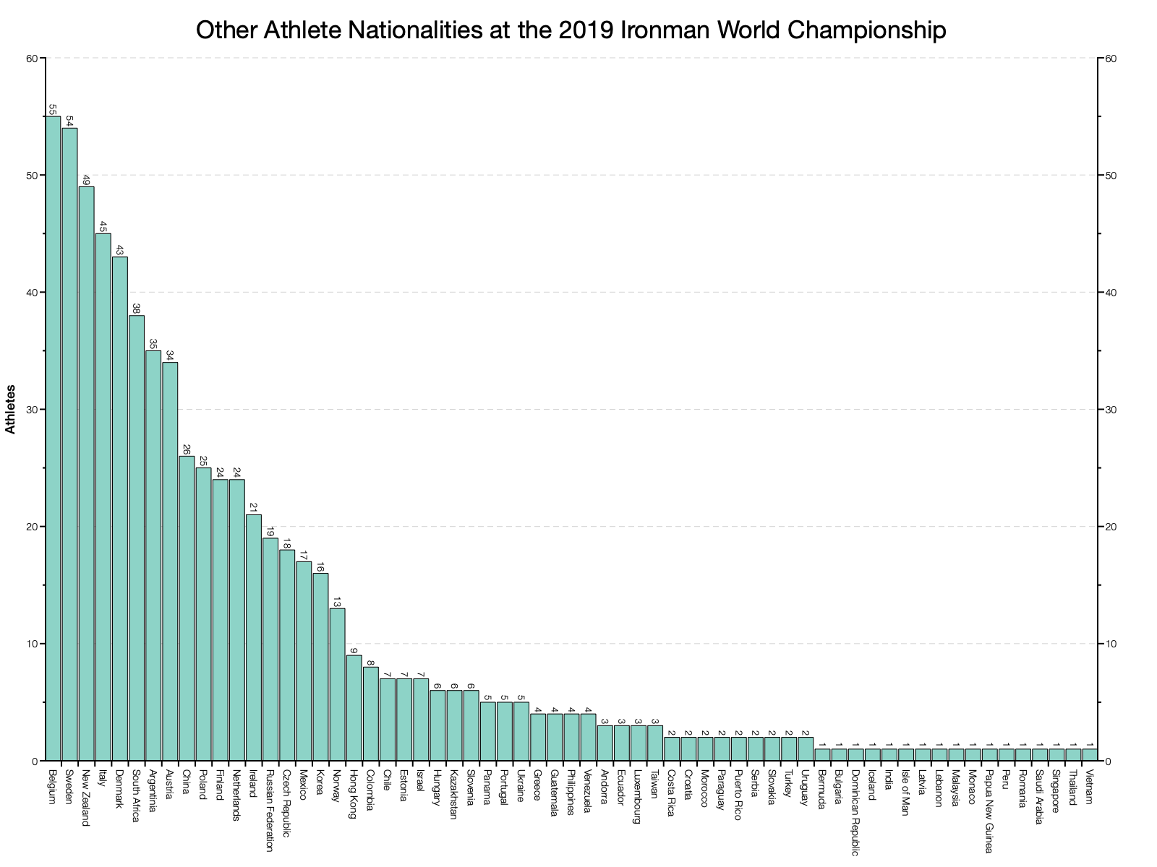Click the Austria bar labeled 34
The image size is (1157, 867).
(170, 561)
